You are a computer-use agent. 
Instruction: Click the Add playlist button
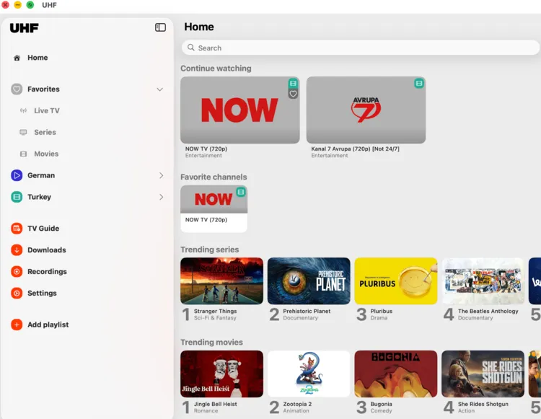click(x=48, y=325)
